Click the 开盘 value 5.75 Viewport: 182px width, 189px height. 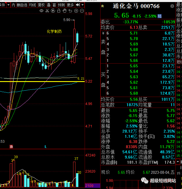(x=171, y=110)
